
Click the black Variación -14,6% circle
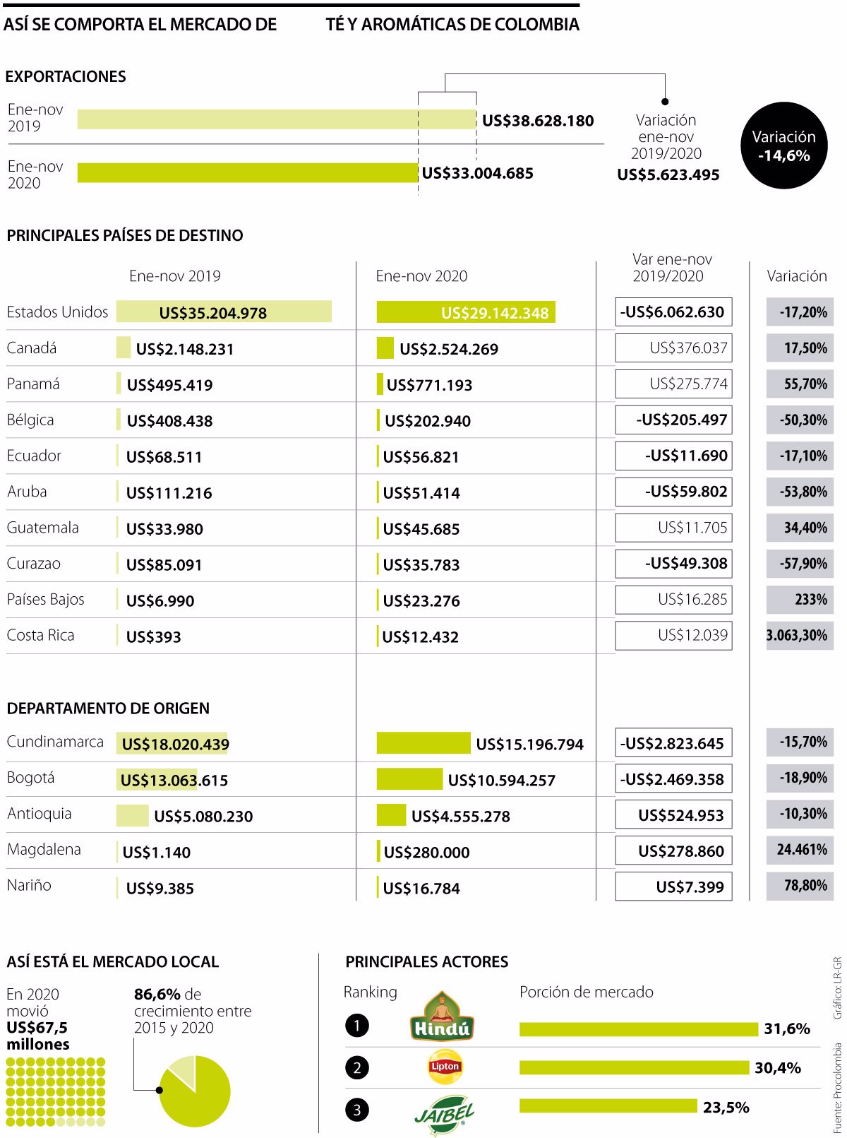point(783,146)
